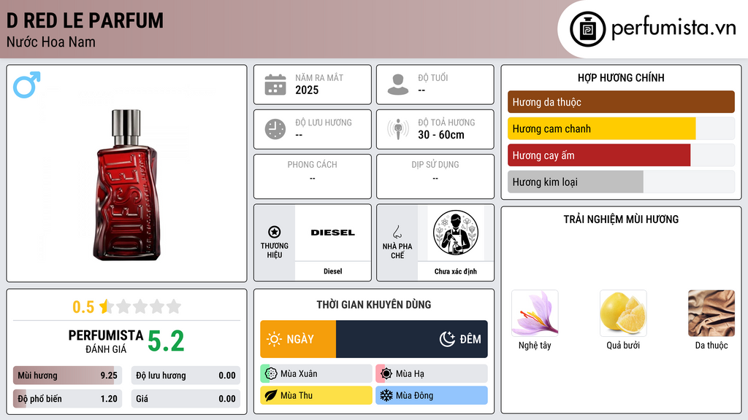Click the calendar icon beside Năm ra mắt
This screenshot has width=748, height=420.
275,85
